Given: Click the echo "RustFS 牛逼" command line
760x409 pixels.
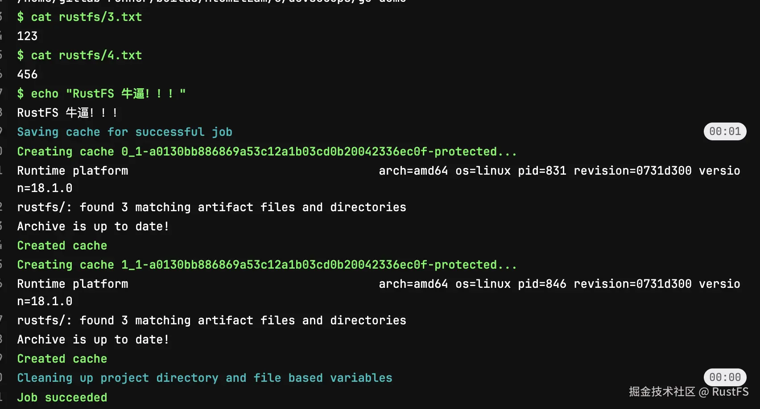Looking at the screenshot, I should click(x=101, y=94).
